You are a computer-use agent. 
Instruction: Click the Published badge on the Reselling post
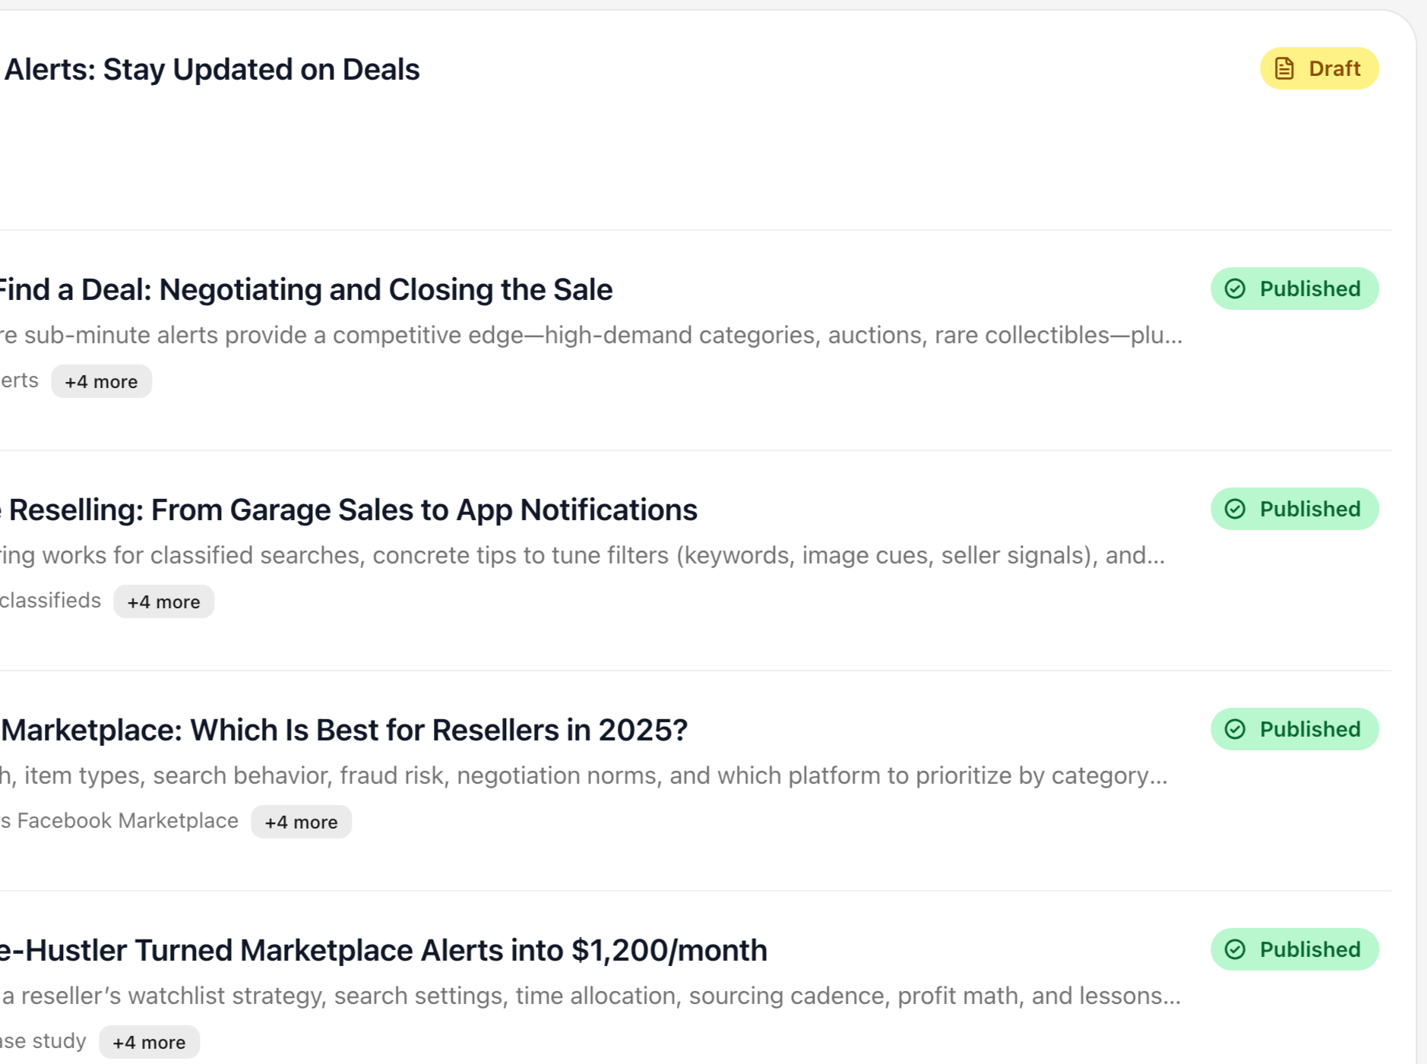tap(1294, 509)
